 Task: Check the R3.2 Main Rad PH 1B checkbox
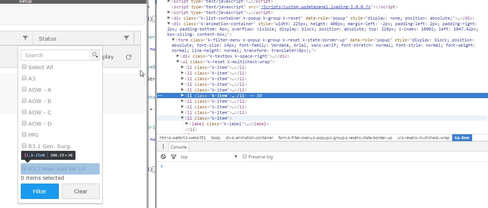click(24, 169)
